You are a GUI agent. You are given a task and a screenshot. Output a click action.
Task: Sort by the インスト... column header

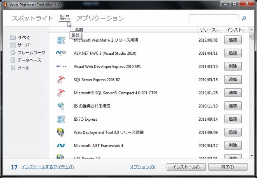coord(236,30)
